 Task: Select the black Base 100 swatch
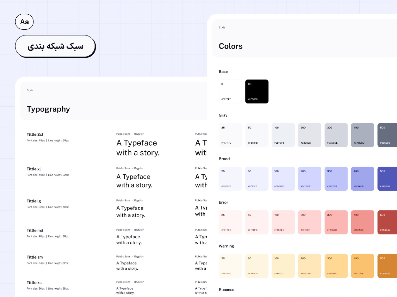257,91
